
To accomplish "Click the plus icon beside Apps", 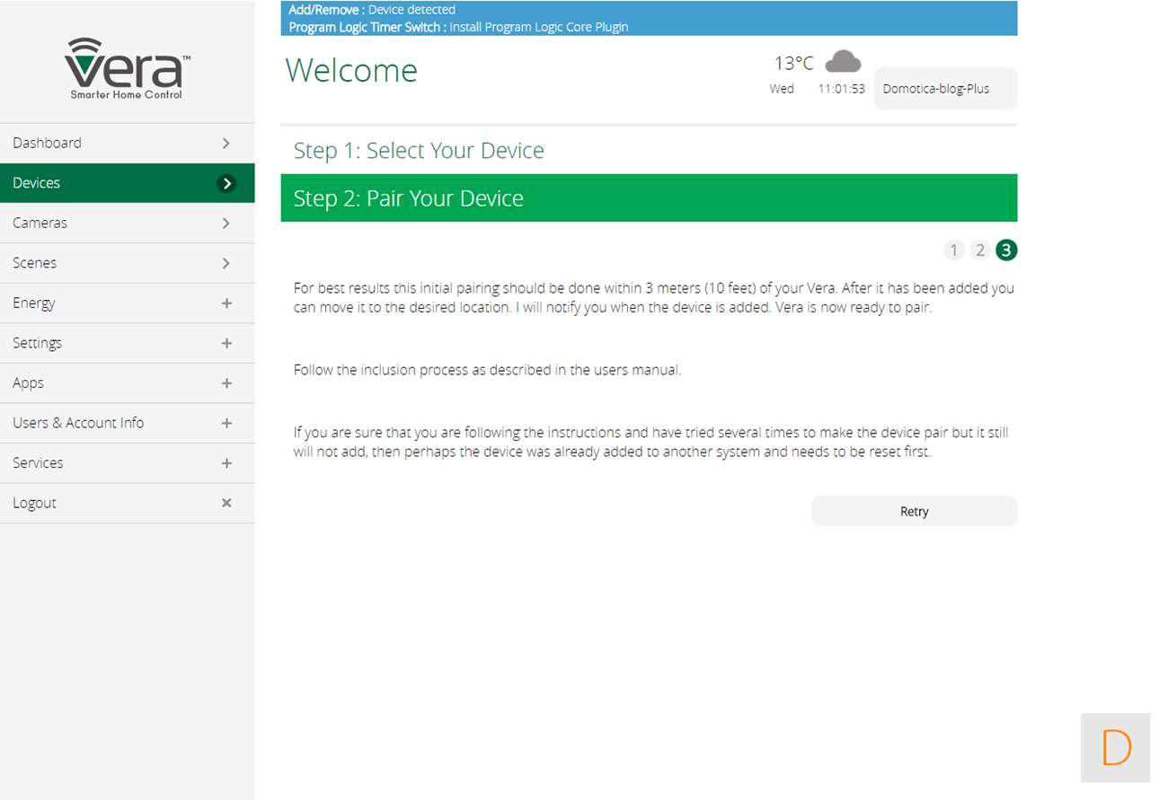I will click(226, 383).
